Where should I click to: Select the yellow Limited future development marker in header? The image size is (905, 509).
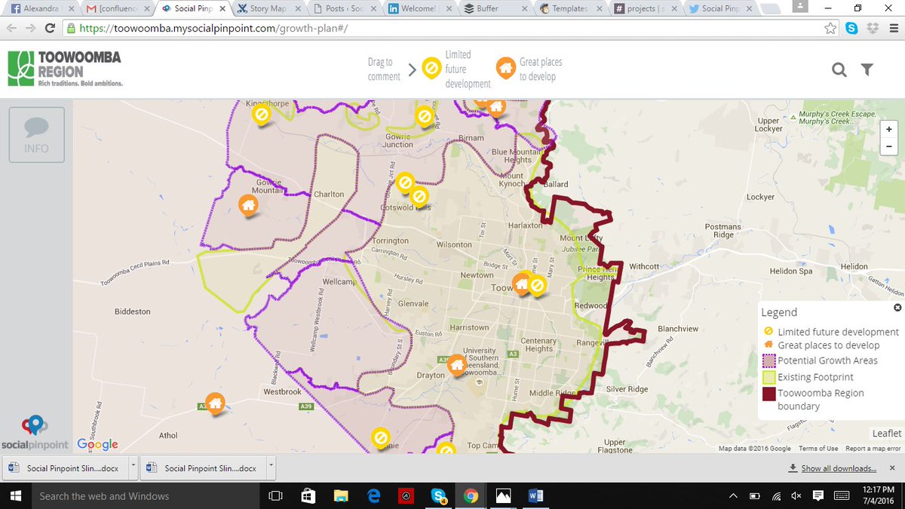pyautogui.click(x=431, y=69)
